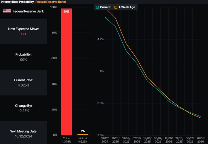Toggle the A Week Ago legend checkbox
Screen dimensions: 208x144
(116, 7)
